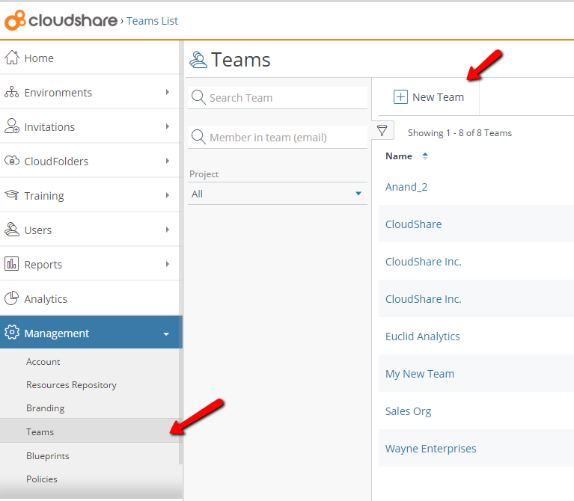Open Blueprints under Management

tap(48, 456)
